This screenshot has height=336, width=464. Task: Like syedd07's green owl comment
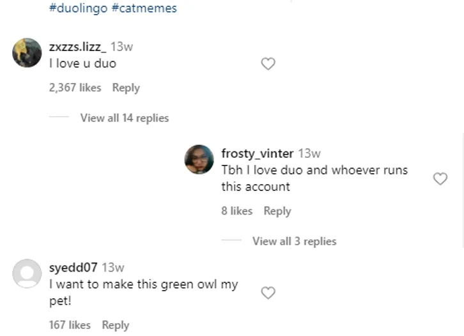coord(268,293)
